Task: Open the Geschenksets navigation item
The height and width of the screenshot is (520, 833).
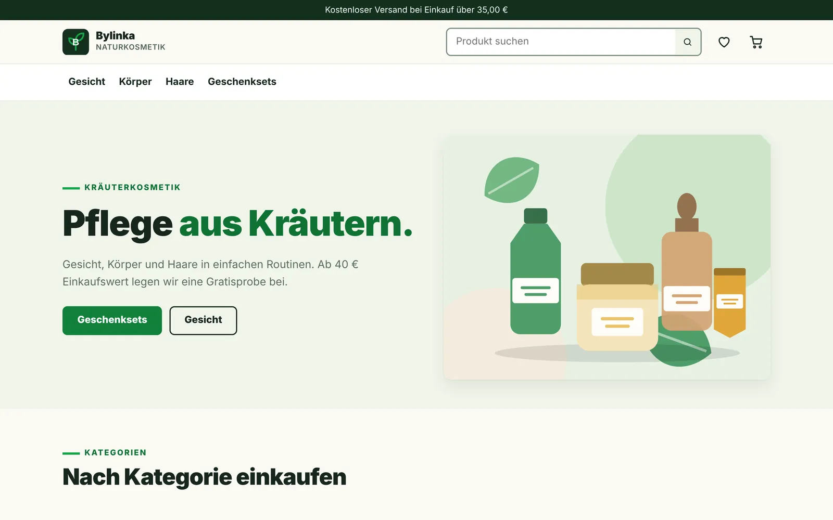Action: 242,82
